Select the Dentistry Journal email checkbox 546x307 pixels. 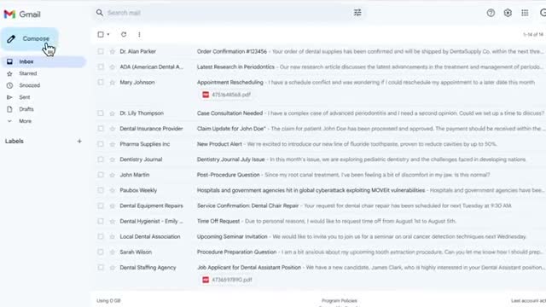coord(101,159)
